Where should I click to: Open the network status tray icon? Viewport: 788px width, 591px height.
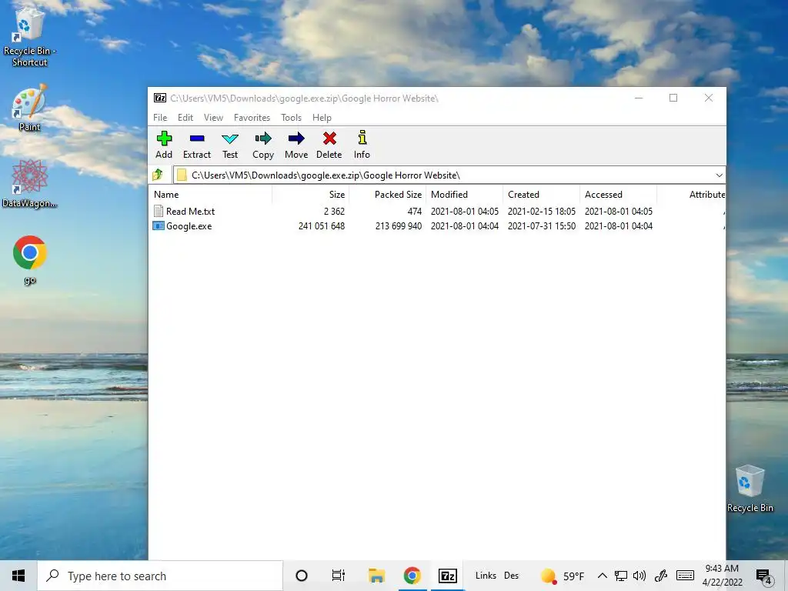pyautogui.click(x=621, y=576)
